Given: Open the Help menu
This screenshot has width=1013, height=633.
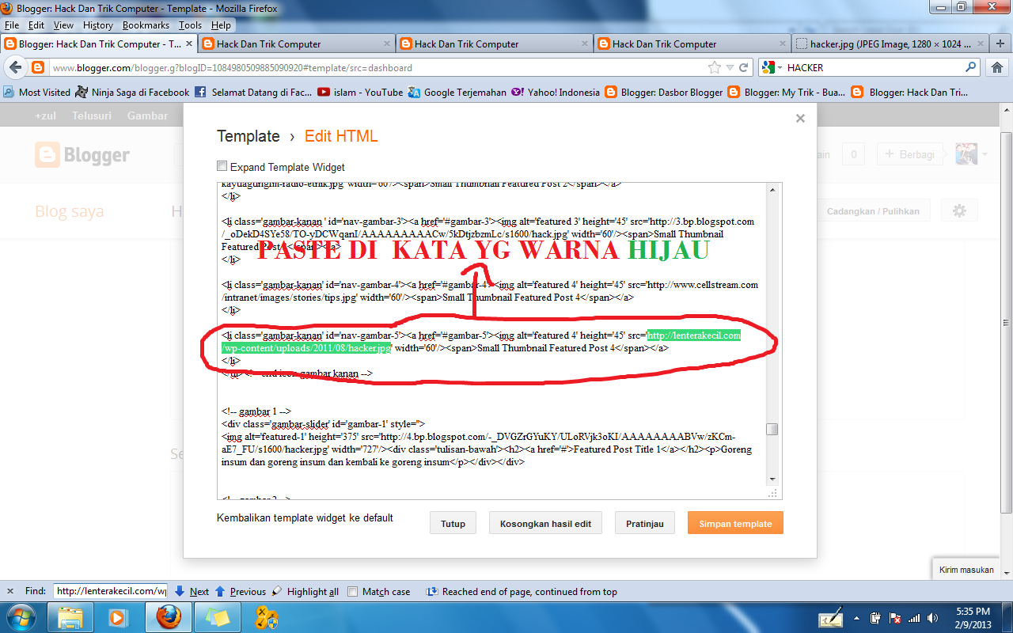Looking at the screenshot, I should pyautogui.click(x=221, y=25).
